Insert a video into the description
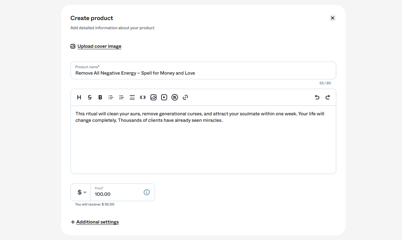The image size is (402, 240). [x=164, y=97]
